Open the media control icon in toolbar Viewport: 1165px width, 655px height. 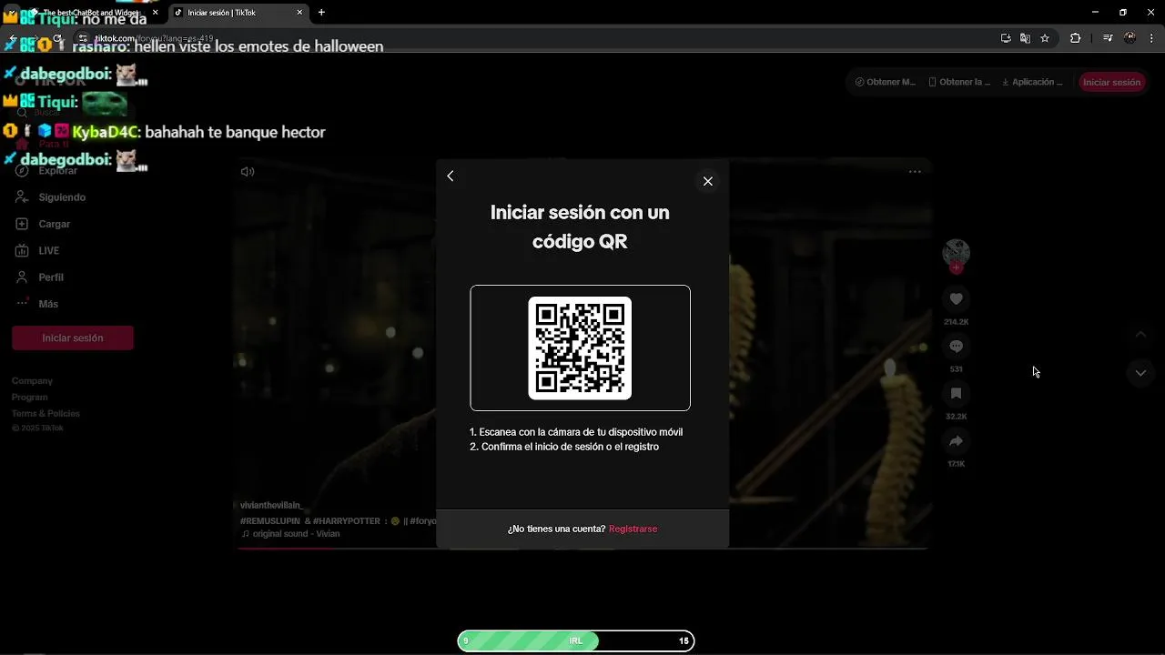[1107, 38]
